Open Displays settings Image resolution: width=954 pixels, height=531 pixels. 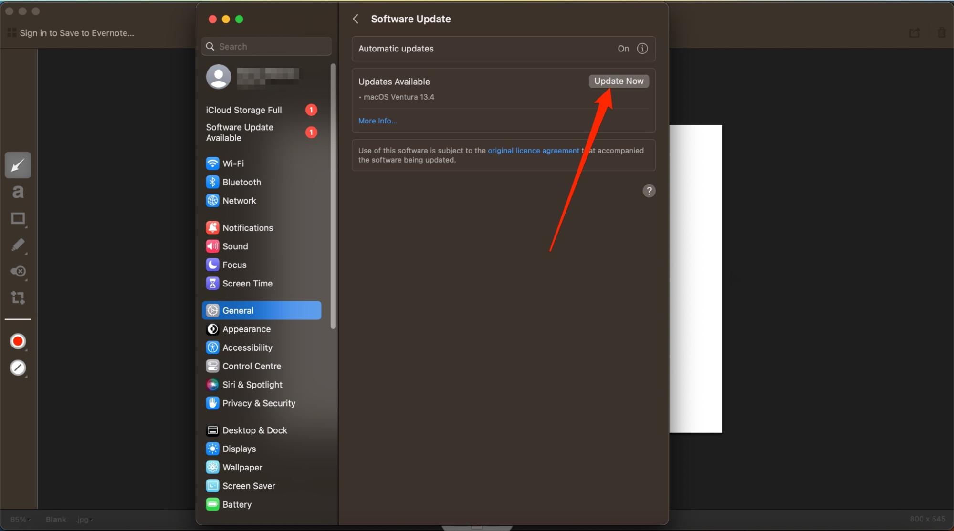point(262,449)
